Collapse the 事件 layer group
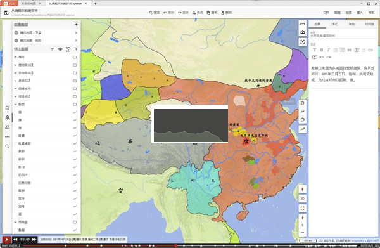This screenshot has width=380, height=248. click(x=15, y=57)
